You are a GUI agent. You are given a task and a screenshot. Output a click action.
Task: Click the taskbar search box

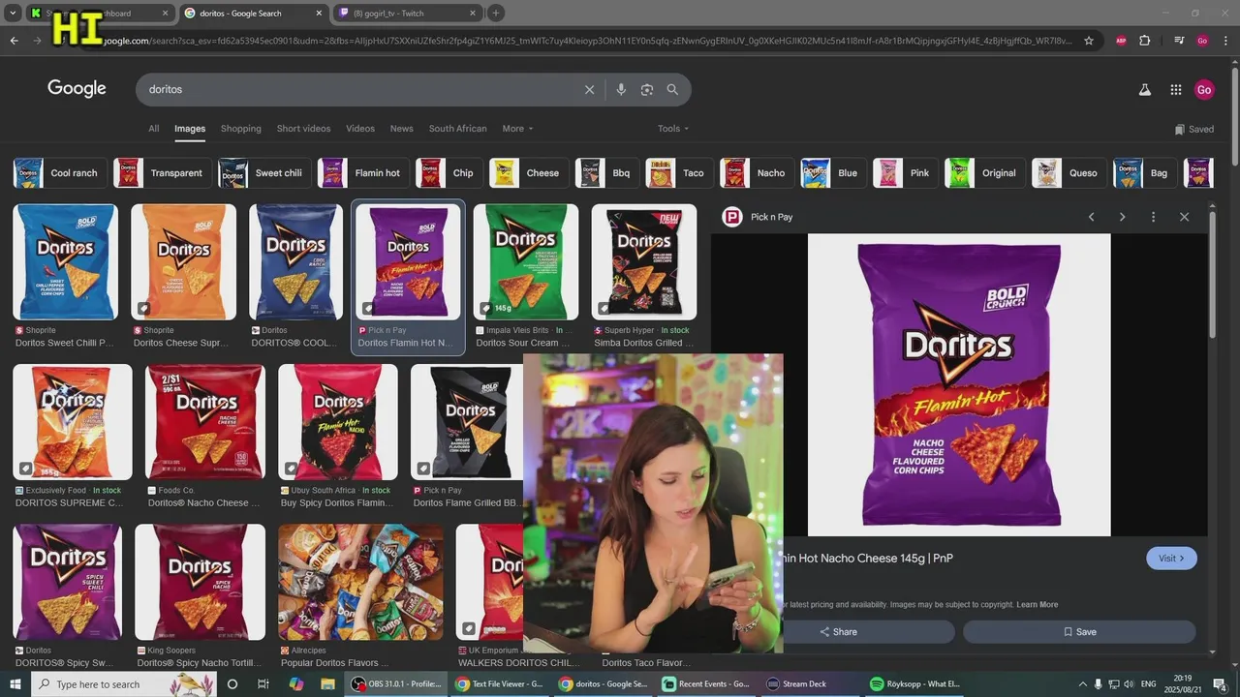(x=124, y=684)
